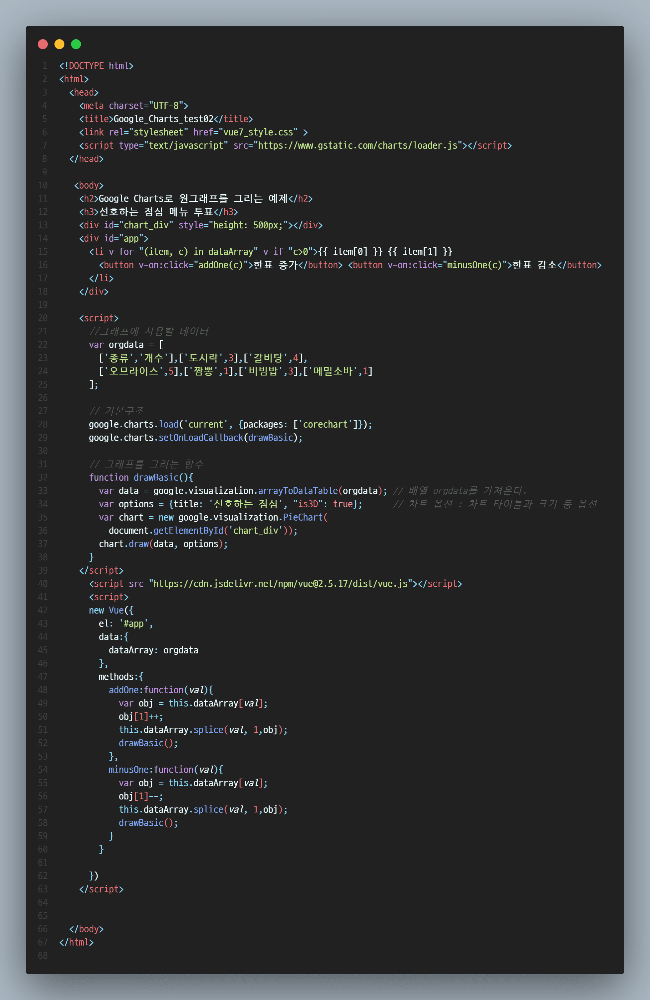This screenshot has height=1000, width=650.
Task: Click the "var orgdata = [" line
Action: [126, 345]
